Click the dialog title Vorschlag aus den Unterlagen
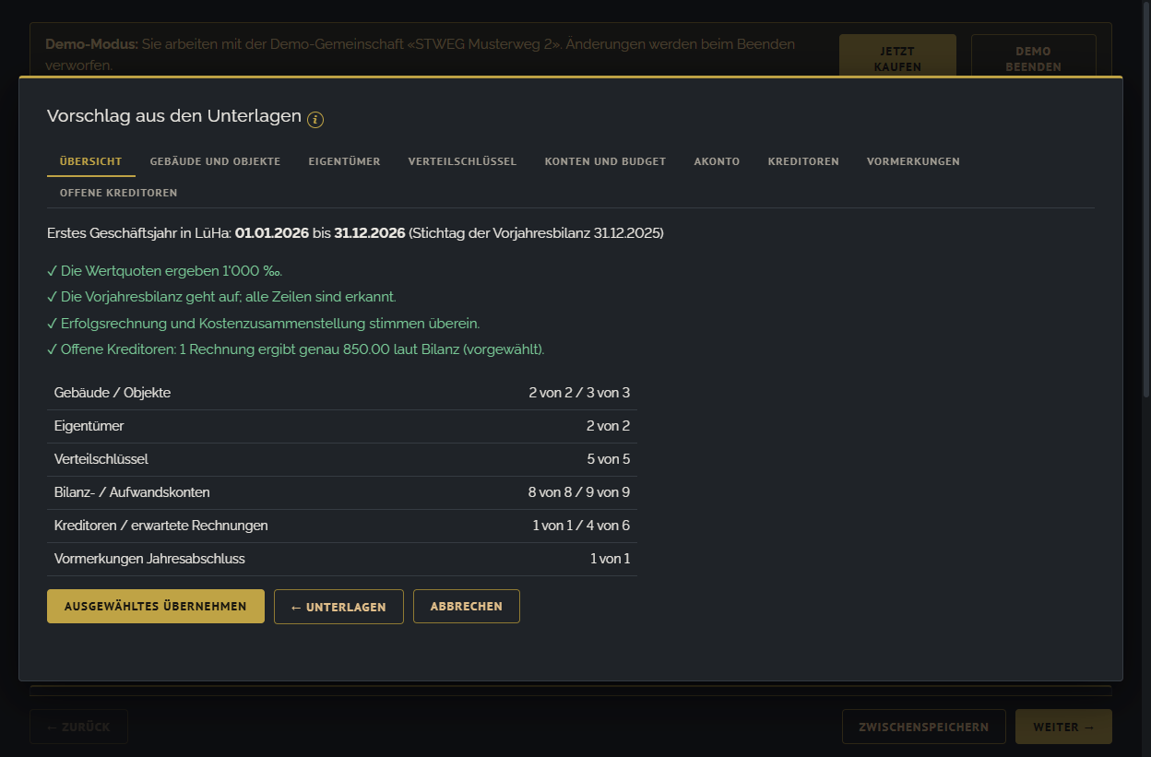1151x757 pixels. (174, 116)
